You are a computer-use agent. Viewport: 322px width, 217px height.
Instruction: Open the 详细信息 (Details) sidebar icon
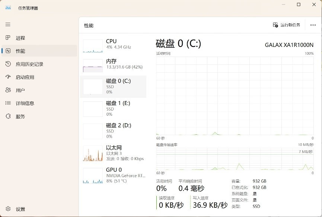[8, 103]
